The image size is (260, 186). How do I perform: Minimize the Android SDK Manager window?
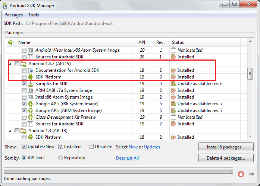click(x=225, y=4)
